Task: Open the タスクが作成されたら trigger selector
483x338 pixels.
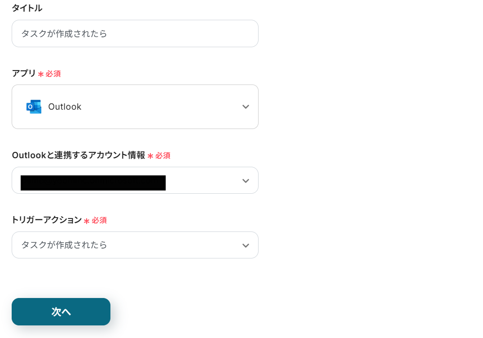Action: pos(135,245)
